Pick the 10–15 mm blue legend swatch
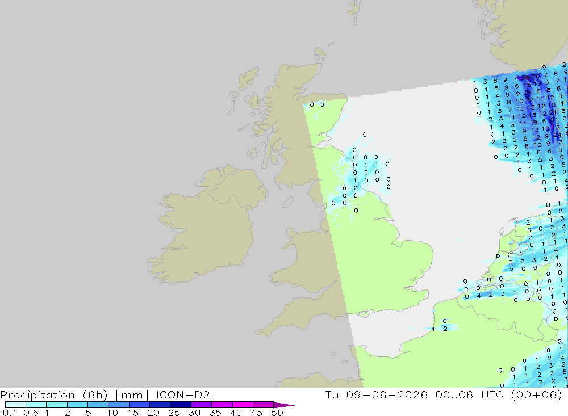This screenshot has width=568, height=416. [x=119, y=405]
